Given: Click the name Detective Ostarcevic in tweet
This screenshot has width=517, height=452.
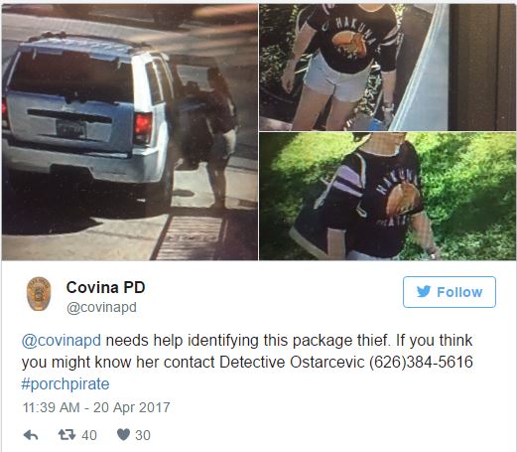Looking at the screenshot, I should click(292, 362).
